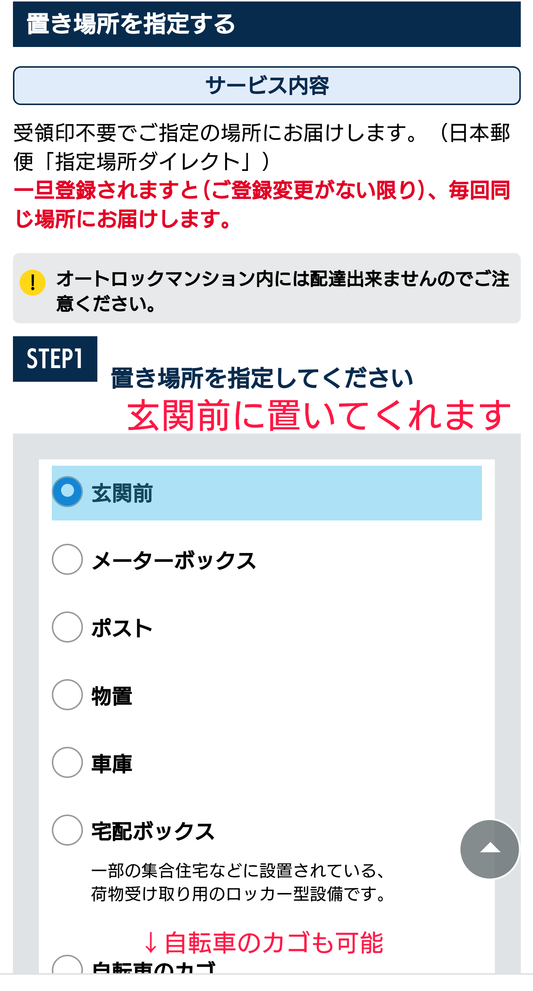Click the 置き場所を指定する header bar
533x991 pixels.
pyautogui.click(x=267, y=24)
